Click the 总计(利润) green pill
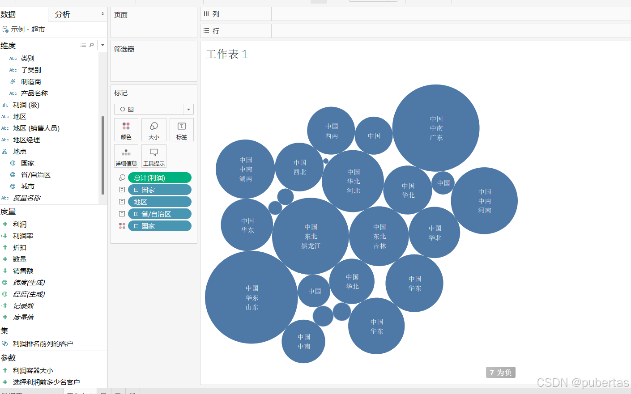631x394 pixels. click(160, 178)
